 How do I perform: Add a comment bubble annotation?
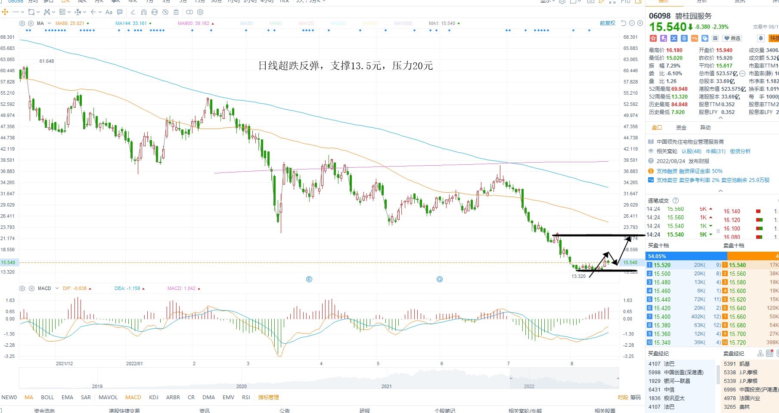[x=120, y=12]
